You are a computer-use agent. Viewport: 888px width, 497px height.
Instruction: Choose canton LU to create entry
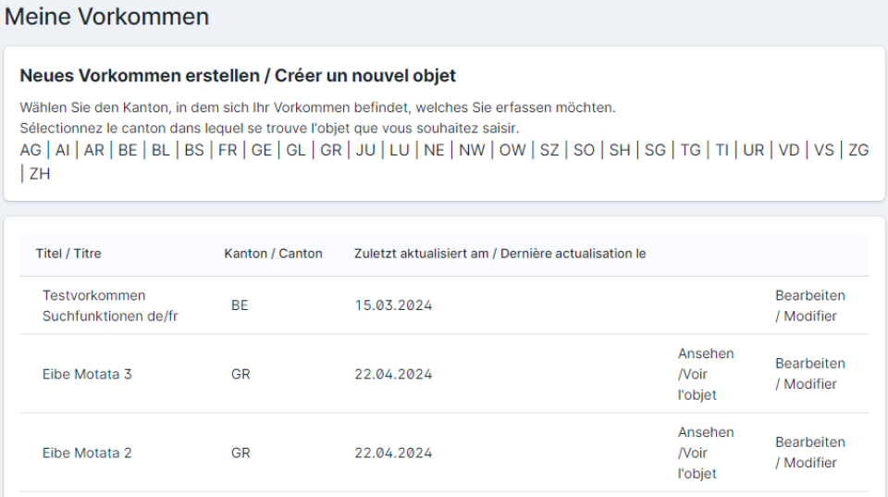pos(400,150)
